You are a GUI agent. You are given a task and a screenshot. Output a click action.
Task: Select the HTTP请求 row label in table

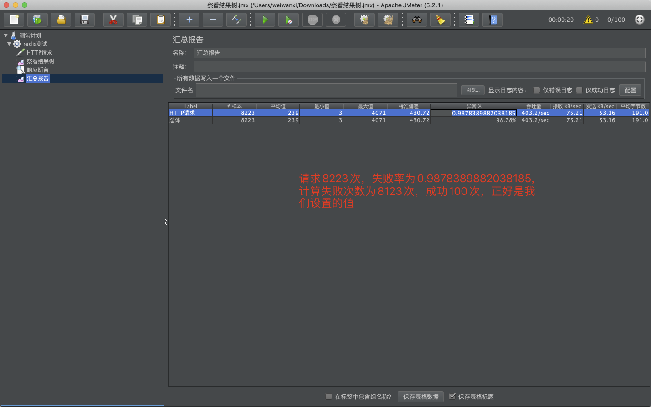(x=182, y=113)
